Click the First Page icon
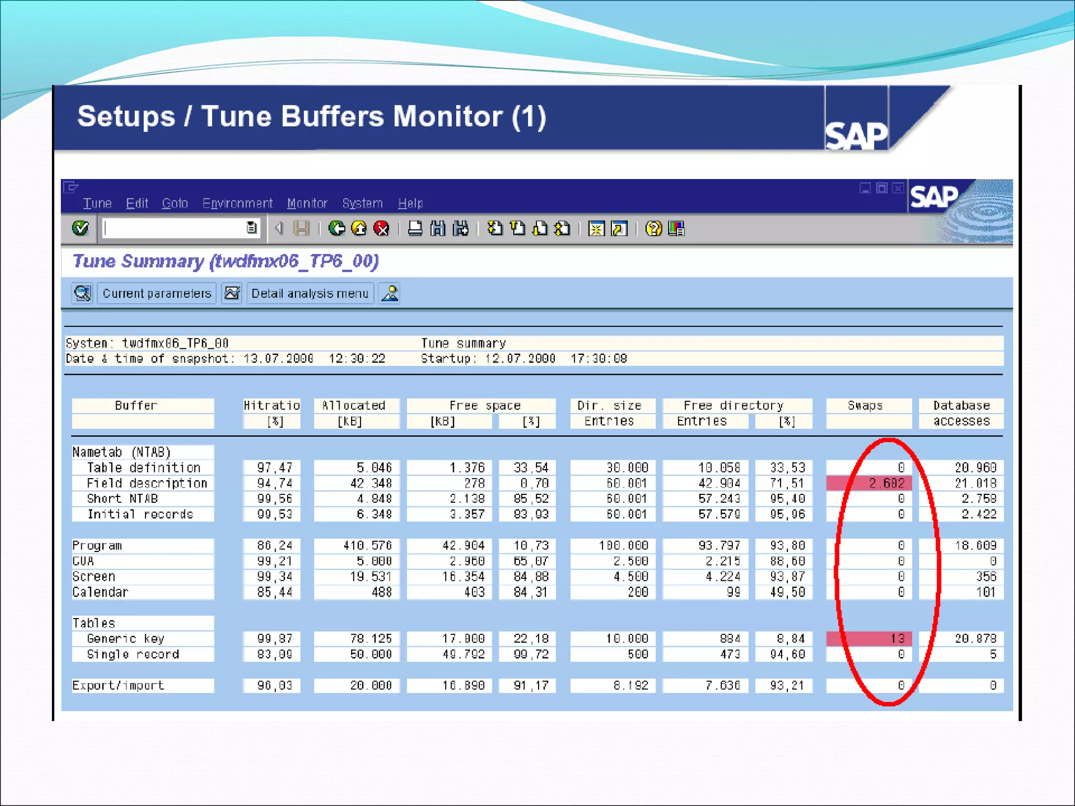The image size is (1075, 806). (495, 228)
